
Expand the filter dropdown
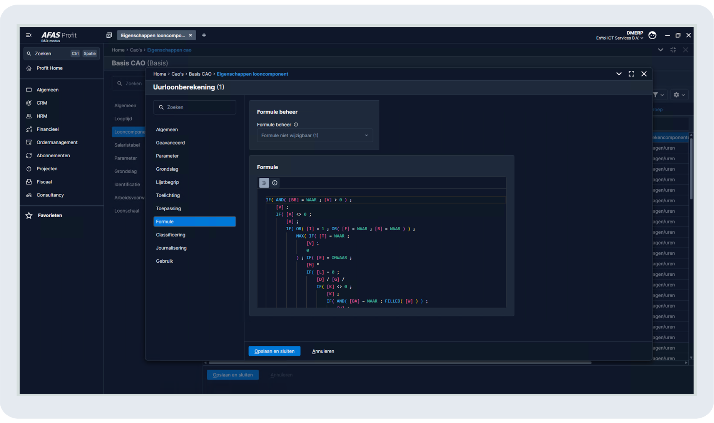click(x=658, y=95)
